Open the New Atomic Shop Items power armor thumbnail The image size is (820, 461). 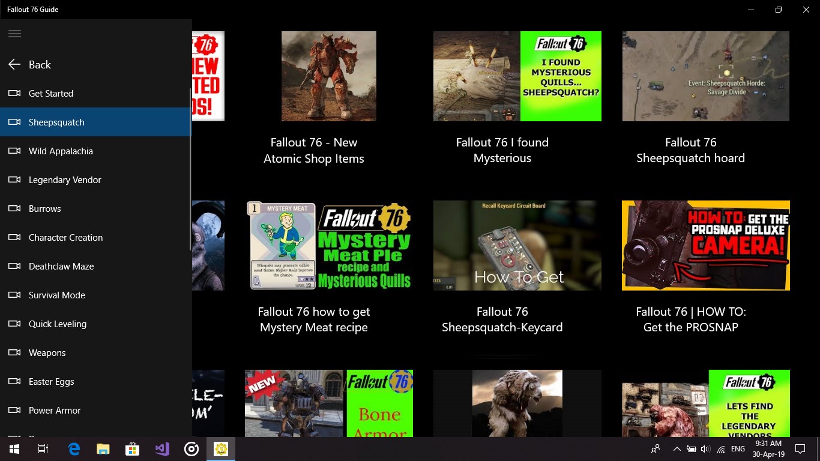tap(329, 76)
